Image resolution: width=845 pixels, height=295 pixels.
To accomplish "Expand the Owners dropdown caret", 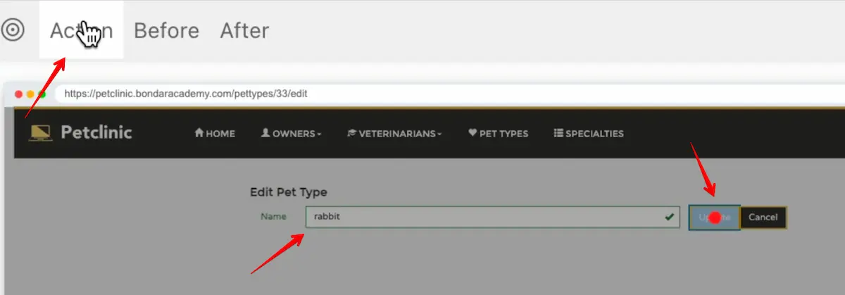I will (319, 134).
